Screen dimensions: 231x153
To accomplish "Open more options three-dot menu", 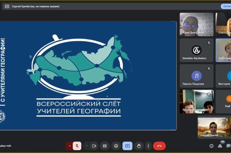I will click(148, 146).
